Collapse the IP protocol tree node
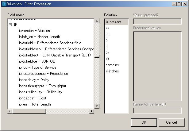The width and height of the screenshot is (189, 131). click(x=10, y=25)
